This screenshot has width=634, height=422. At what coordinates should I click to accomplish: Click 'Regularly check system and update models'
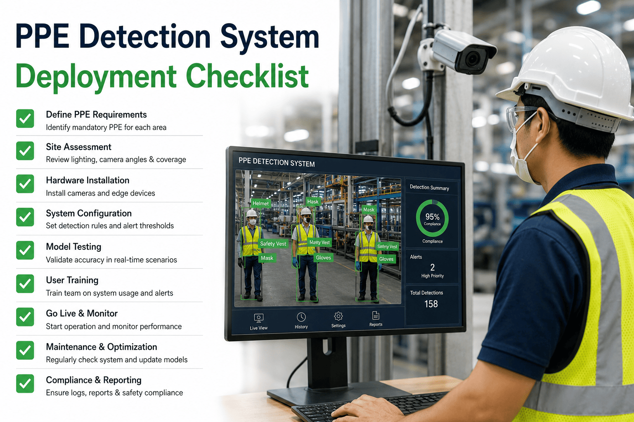117,360
